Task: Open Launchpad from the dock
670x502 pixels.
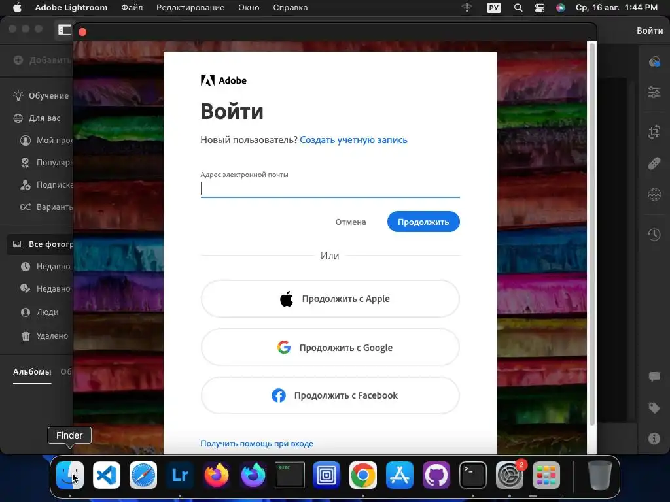Action: [546, 475]
